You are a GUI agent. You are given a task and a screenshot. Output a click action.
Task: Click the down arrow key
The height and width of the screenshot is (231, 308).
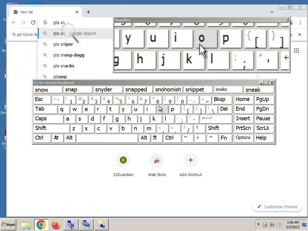click(200, 138)
